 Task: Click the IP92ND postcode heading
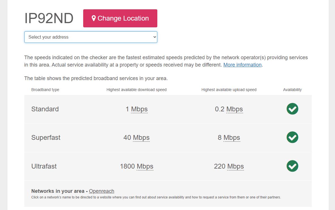(x=49, y=18)
